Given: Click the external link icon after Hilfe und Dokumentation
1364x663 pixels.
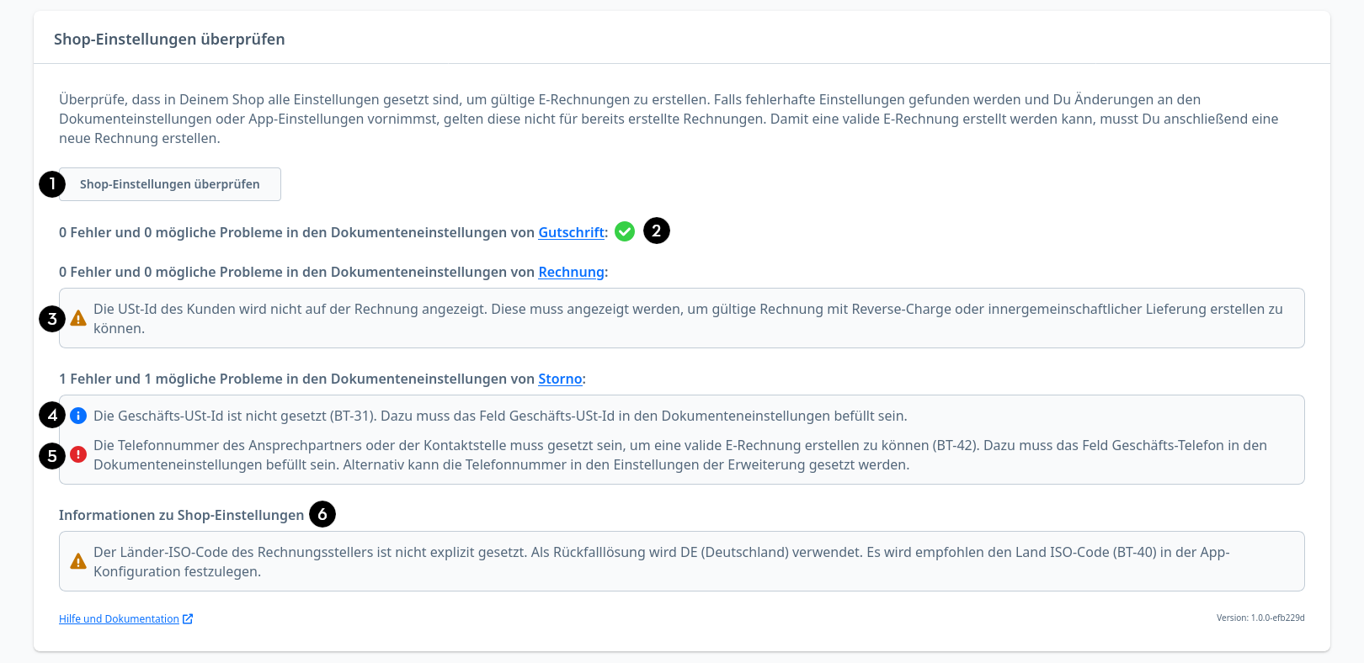Looking at the screenshot, I should click(188, 619).
